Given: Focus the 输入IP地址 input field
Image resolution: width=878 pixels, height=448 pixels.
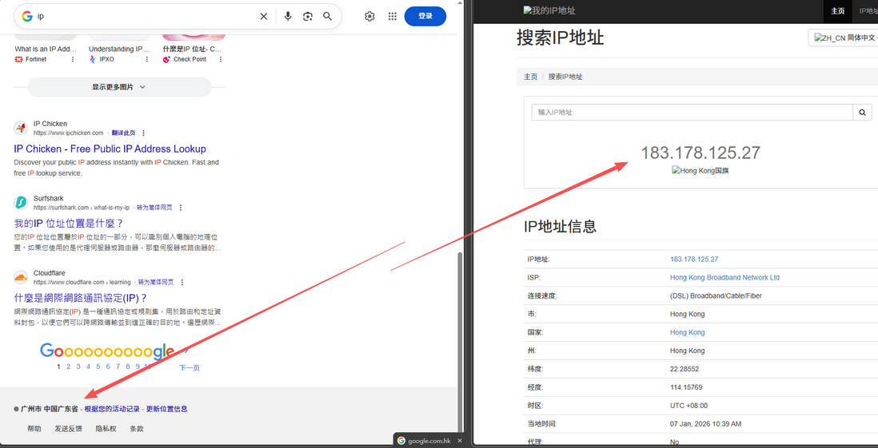Looking at the screenshot, I should 692,113.
